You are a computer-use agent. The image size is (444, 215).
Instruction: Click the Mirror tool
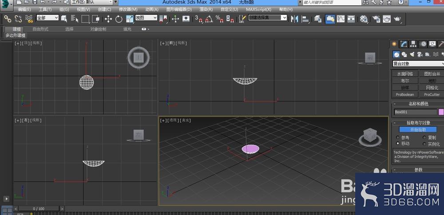pos(294,19)
